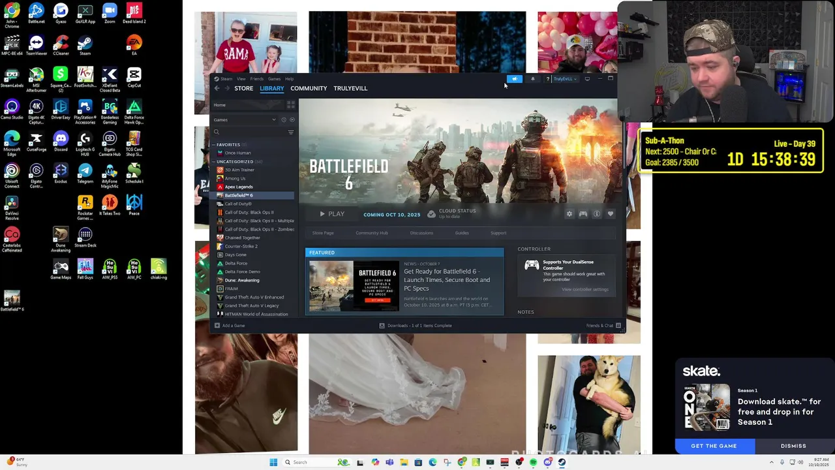
Task: Open the COMMUNITY tab
Action: (309, 88)
